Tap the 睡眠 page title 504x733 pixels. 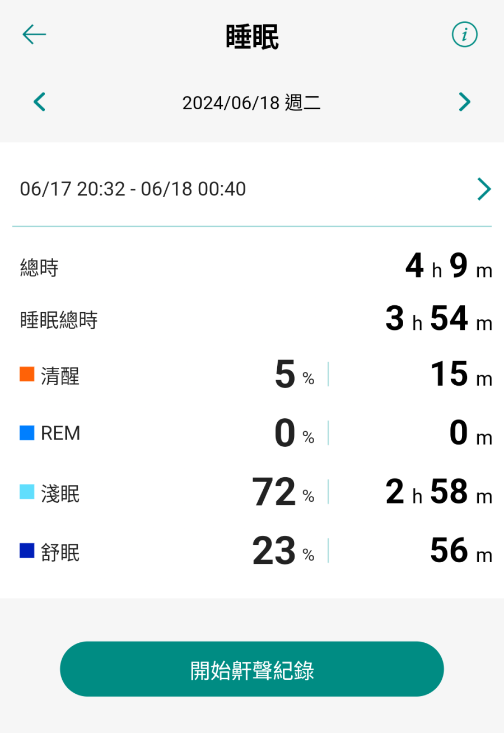pyautogui.click(x=252, y=38)
